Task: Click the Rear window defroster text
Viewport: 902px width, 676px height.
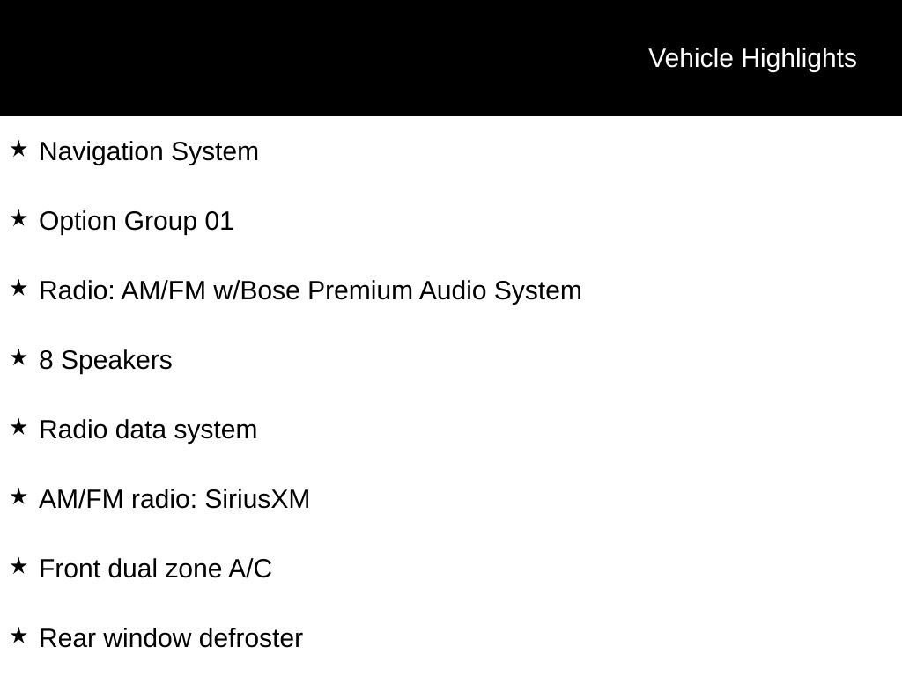Action: [171, 638]
